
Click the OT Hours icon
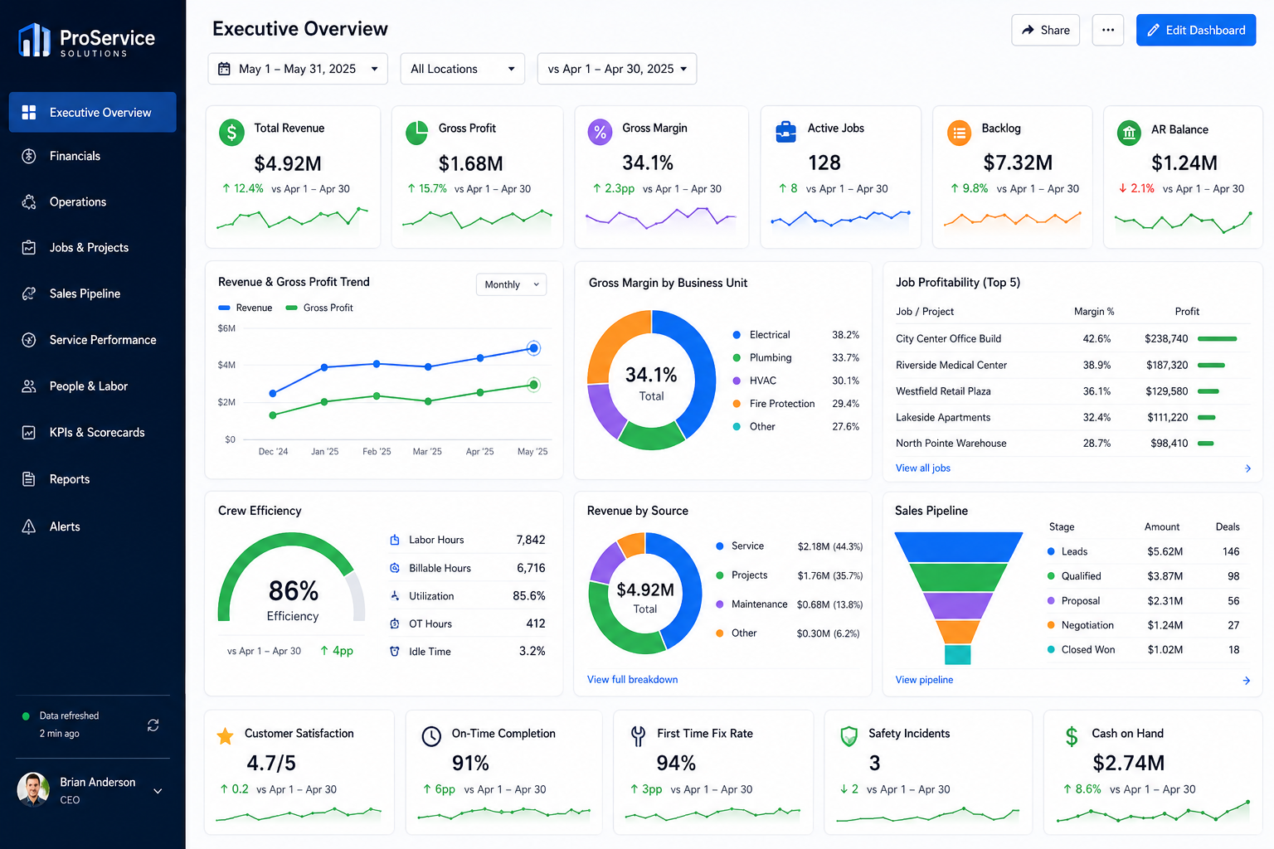coord(395,623)
